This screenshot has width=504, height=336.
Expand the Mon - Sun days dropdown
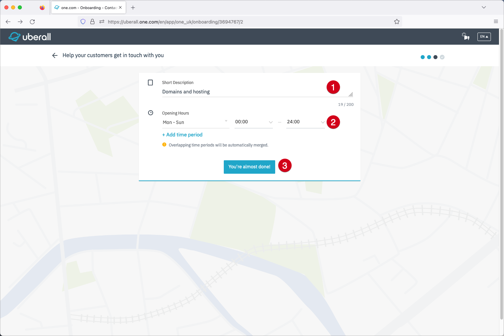pos(195,122)
